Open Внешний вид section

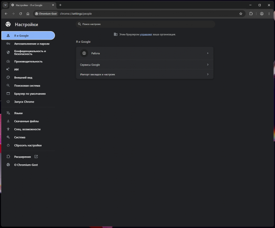pyautogui.click(x=28, y=77)
